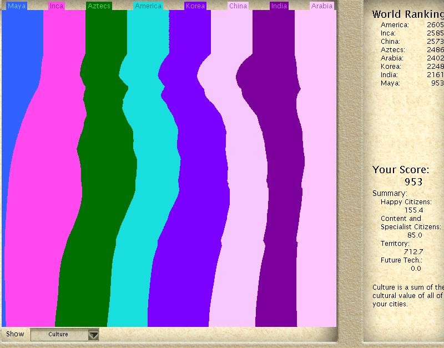Click the Aztecs civilization header label

pyautogui.click(x=99, y=6)
